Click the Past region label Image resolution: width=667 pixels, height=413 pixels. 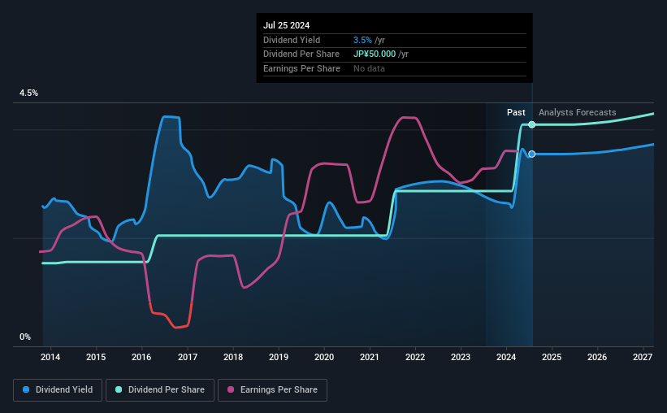(x=516, y=112)
